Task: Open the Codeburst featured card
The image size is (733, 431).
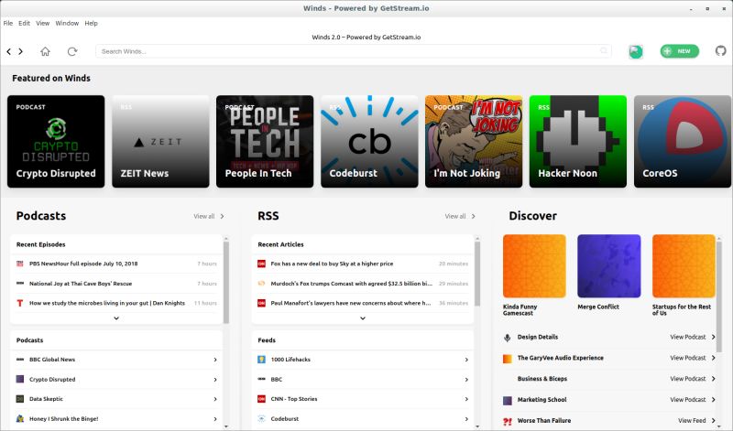Action: click(369, 142)
